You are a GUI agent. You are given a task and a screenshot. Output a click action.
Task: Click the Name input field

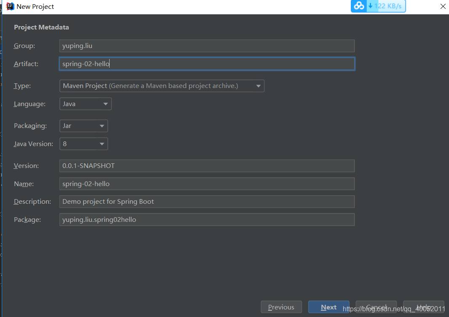[207, 184]
